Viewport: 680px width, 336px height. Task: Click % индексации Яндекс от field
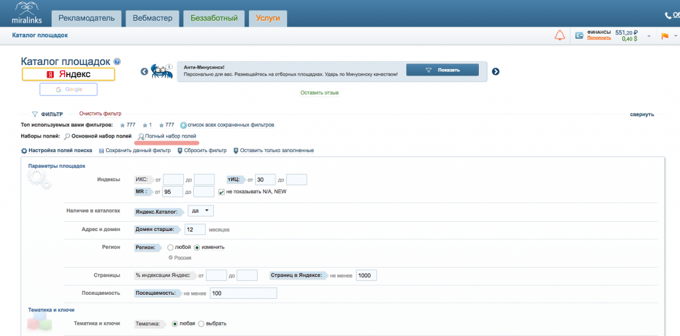tap(216, 276)
